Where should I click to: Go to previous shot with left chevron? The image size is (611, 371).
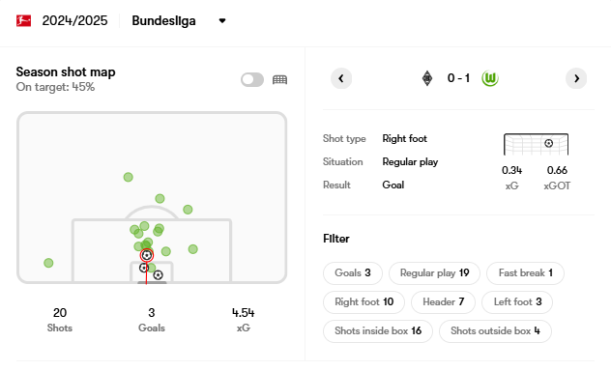341,78
